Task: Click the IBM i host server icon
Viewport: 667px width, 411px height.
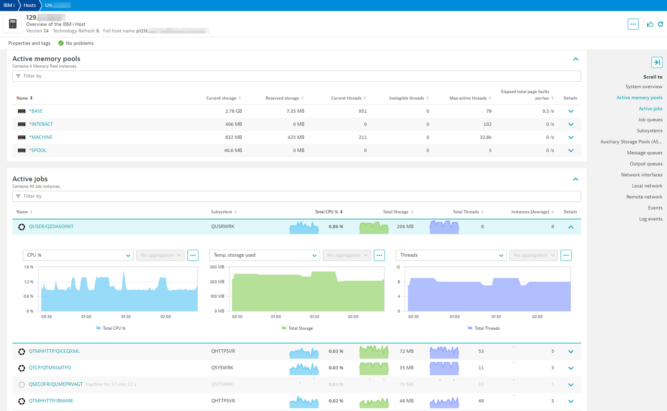Action: [13, 24]
